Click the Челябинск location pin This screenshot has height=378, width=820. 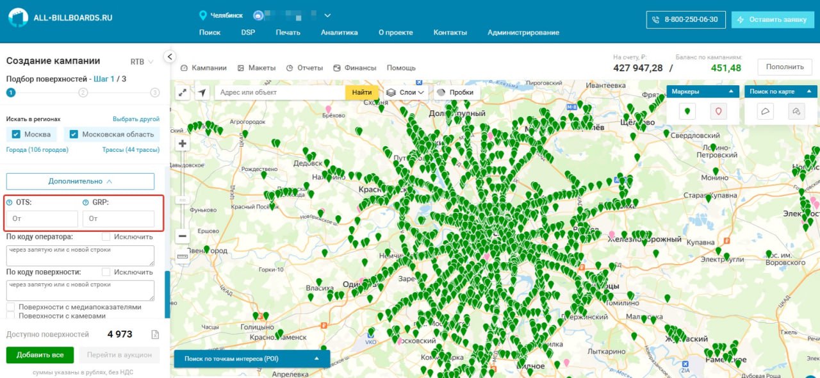pyautogui.click(x=203, y=15)
